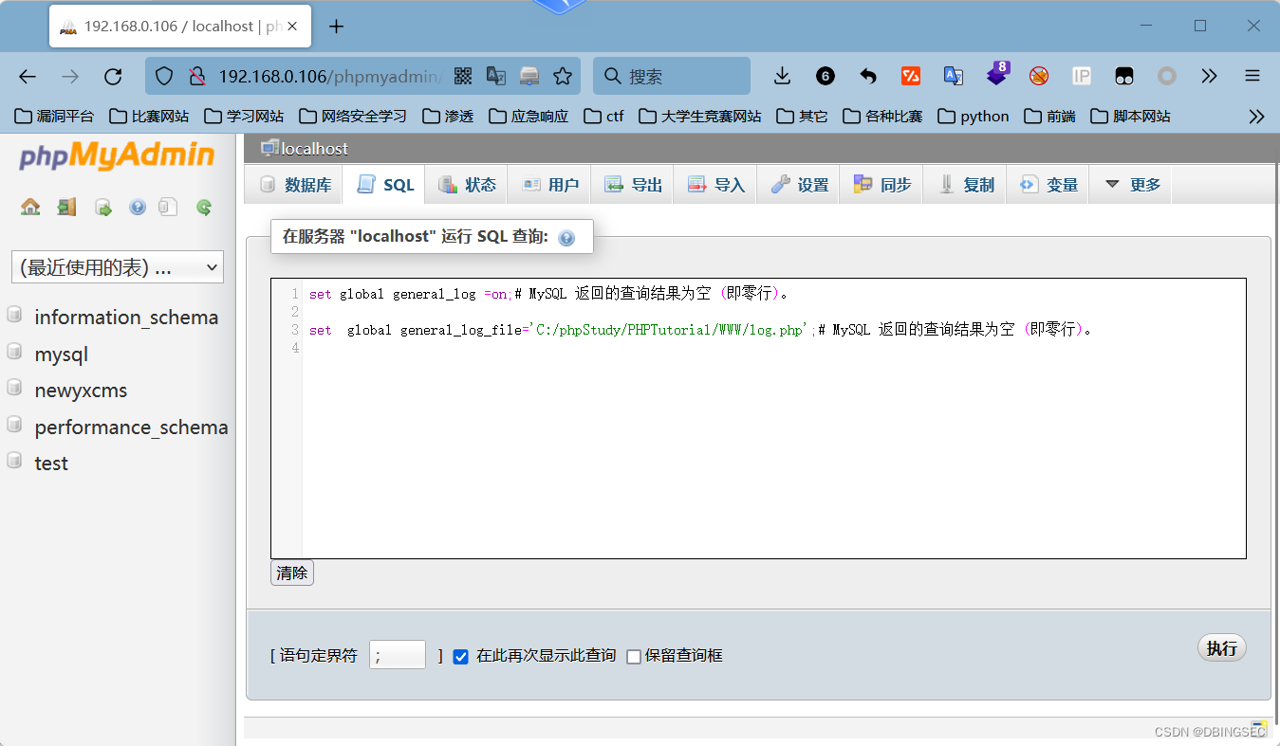Viewport: 1280px width, 746px height.
Task: Click the QR code icon in address bar
Action: tap(463, 76)
